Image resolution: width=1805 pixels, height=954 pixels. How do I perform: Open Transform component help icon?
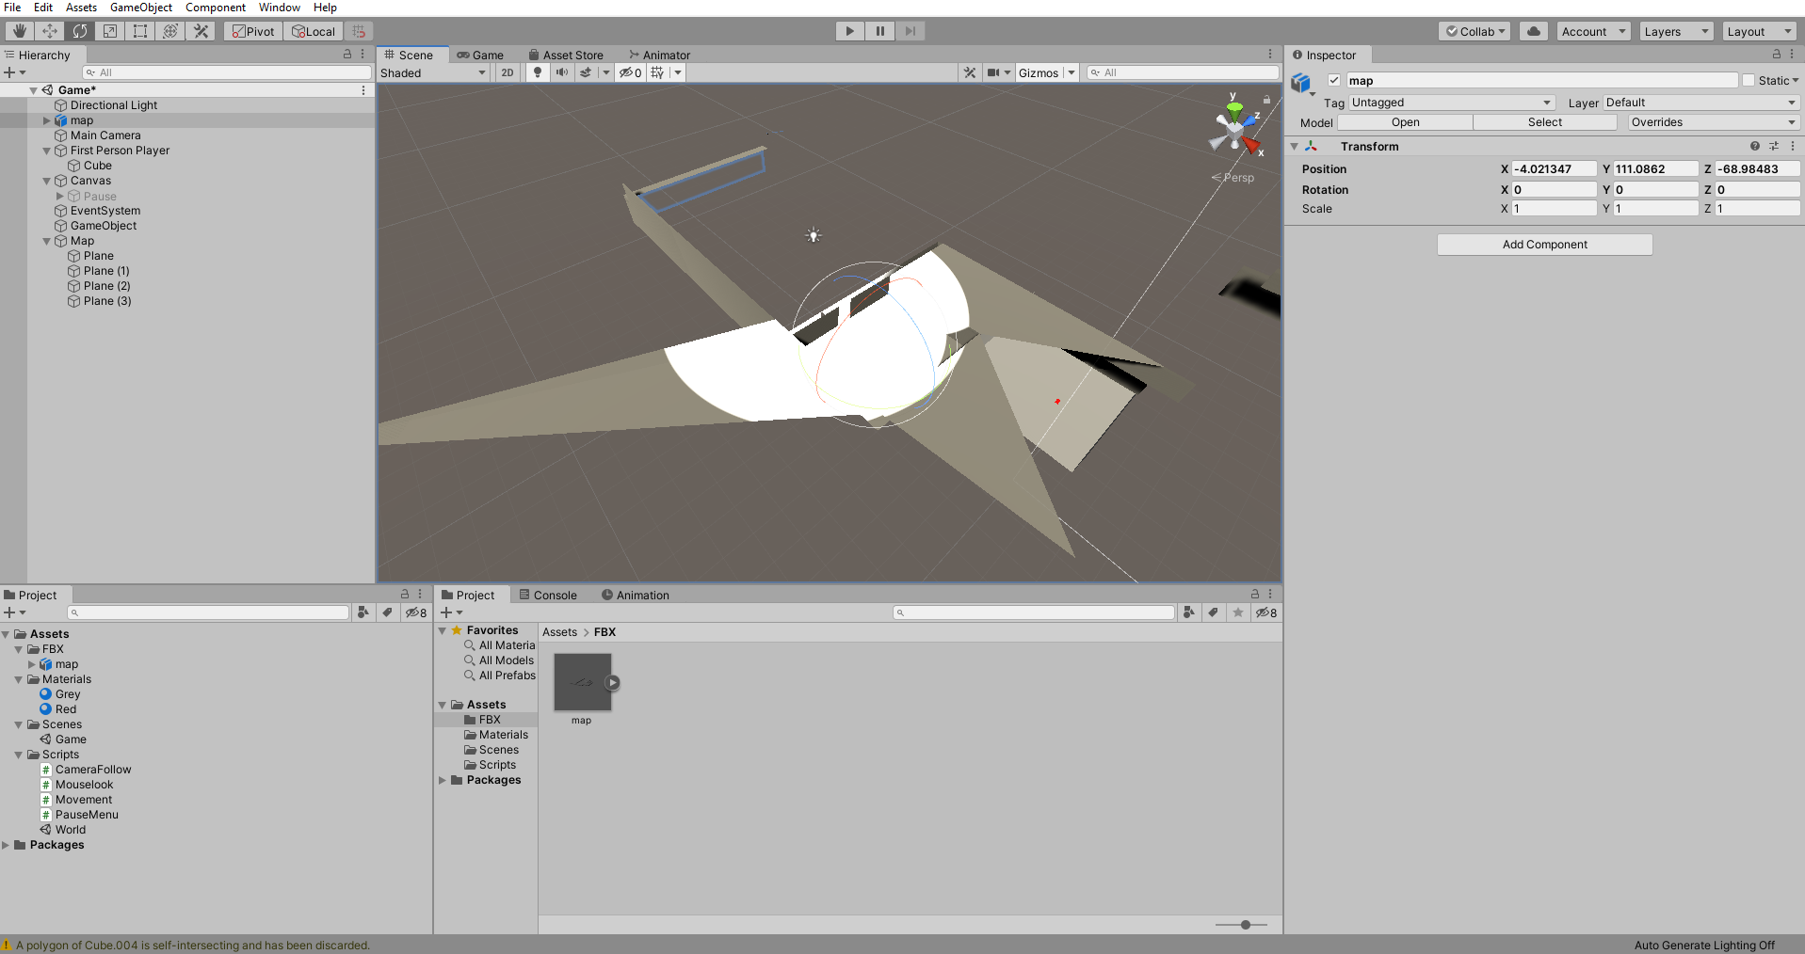(x=1754, y=146)
